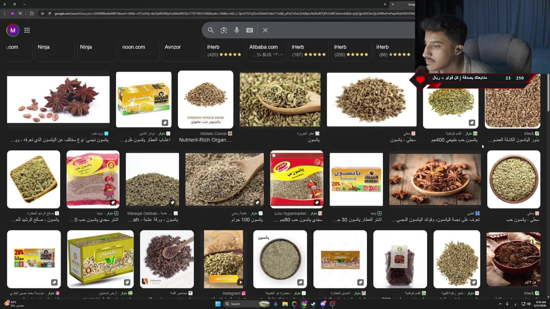
Task: Open Steam from the taskbar
Action: pos(313,304)
